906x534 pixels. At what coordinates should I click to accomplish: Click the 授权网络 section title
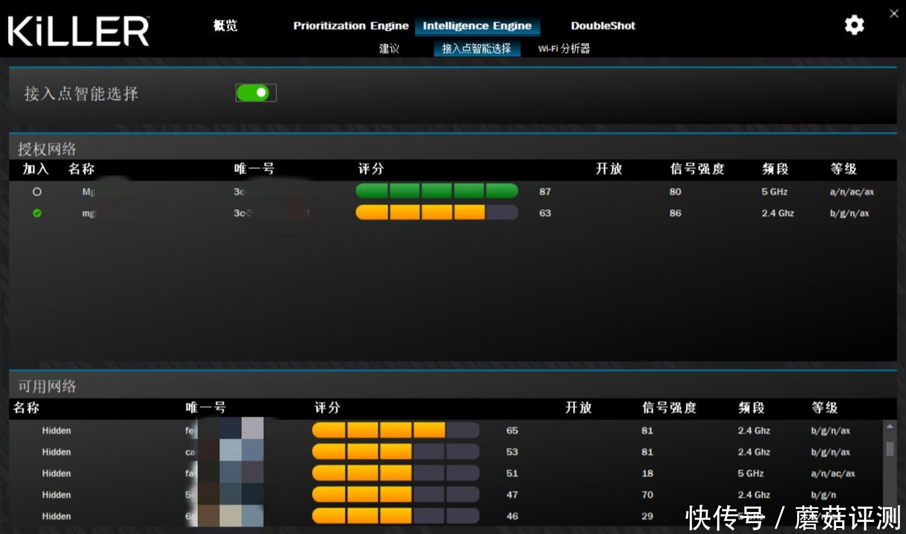pos(47,149)
